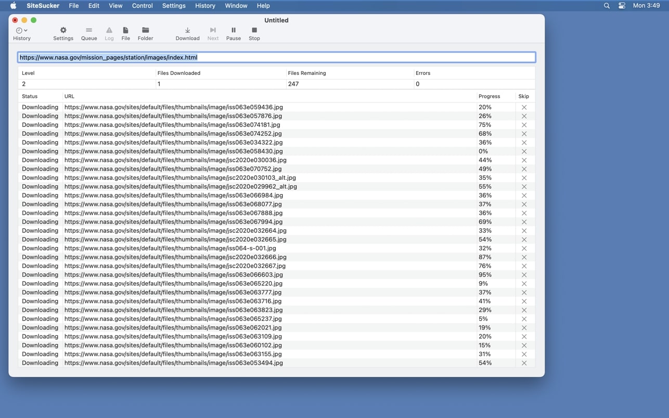
Task: Skip the jsc2020e030036.jpg download
Action: click(x=524, y=160)
